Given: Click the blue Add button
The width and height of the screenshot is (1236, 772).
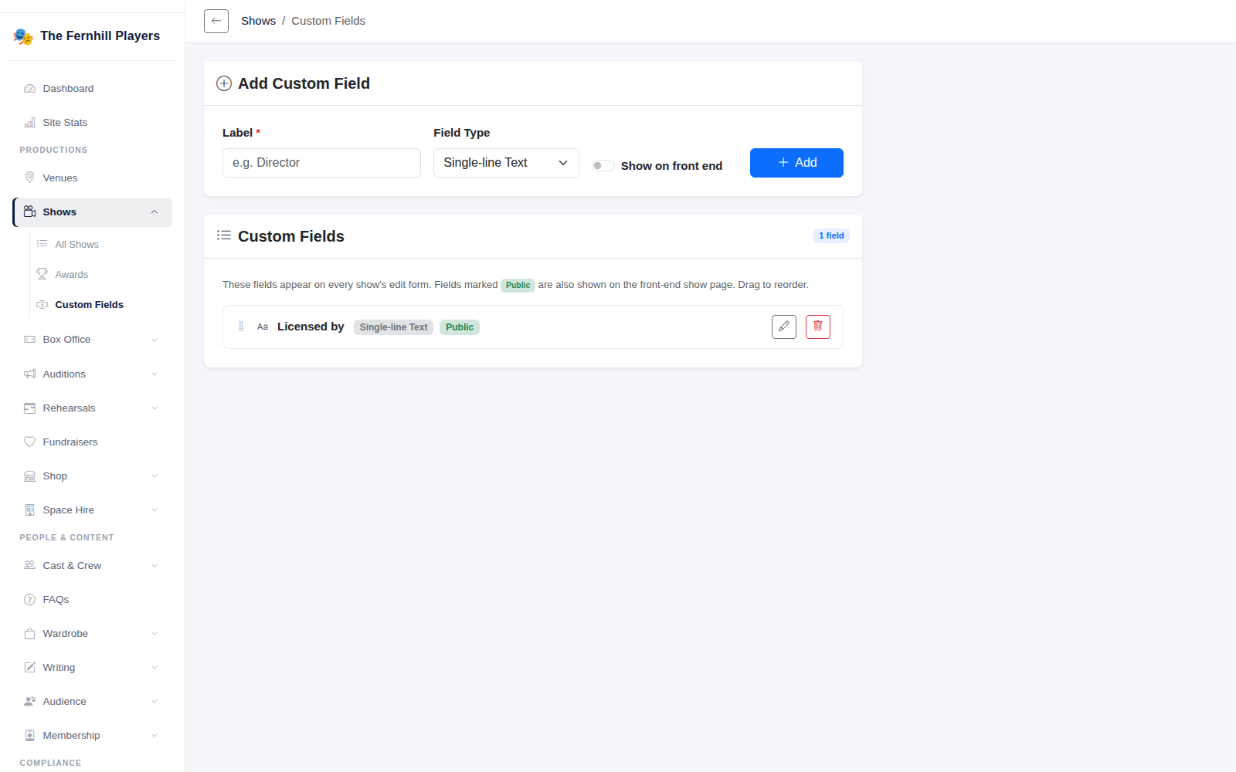Looking at the screenshot, I should (x=796, y=163).
